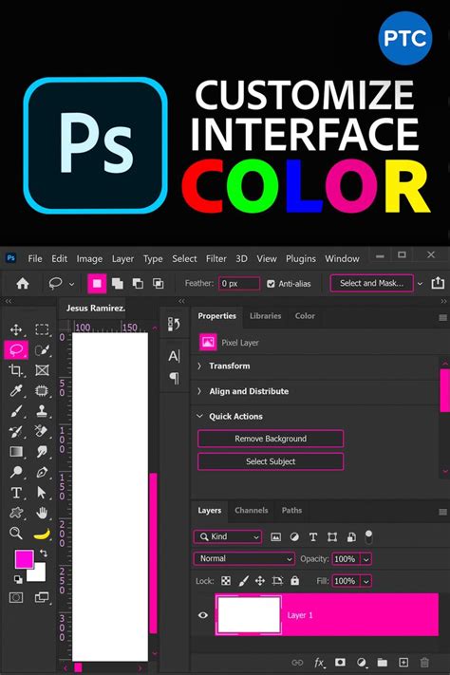Expand the Transform section

[199, 366]
